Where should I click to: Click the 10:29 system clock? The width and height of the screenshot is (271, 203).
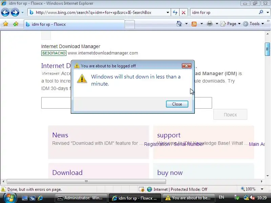point(262,198)
